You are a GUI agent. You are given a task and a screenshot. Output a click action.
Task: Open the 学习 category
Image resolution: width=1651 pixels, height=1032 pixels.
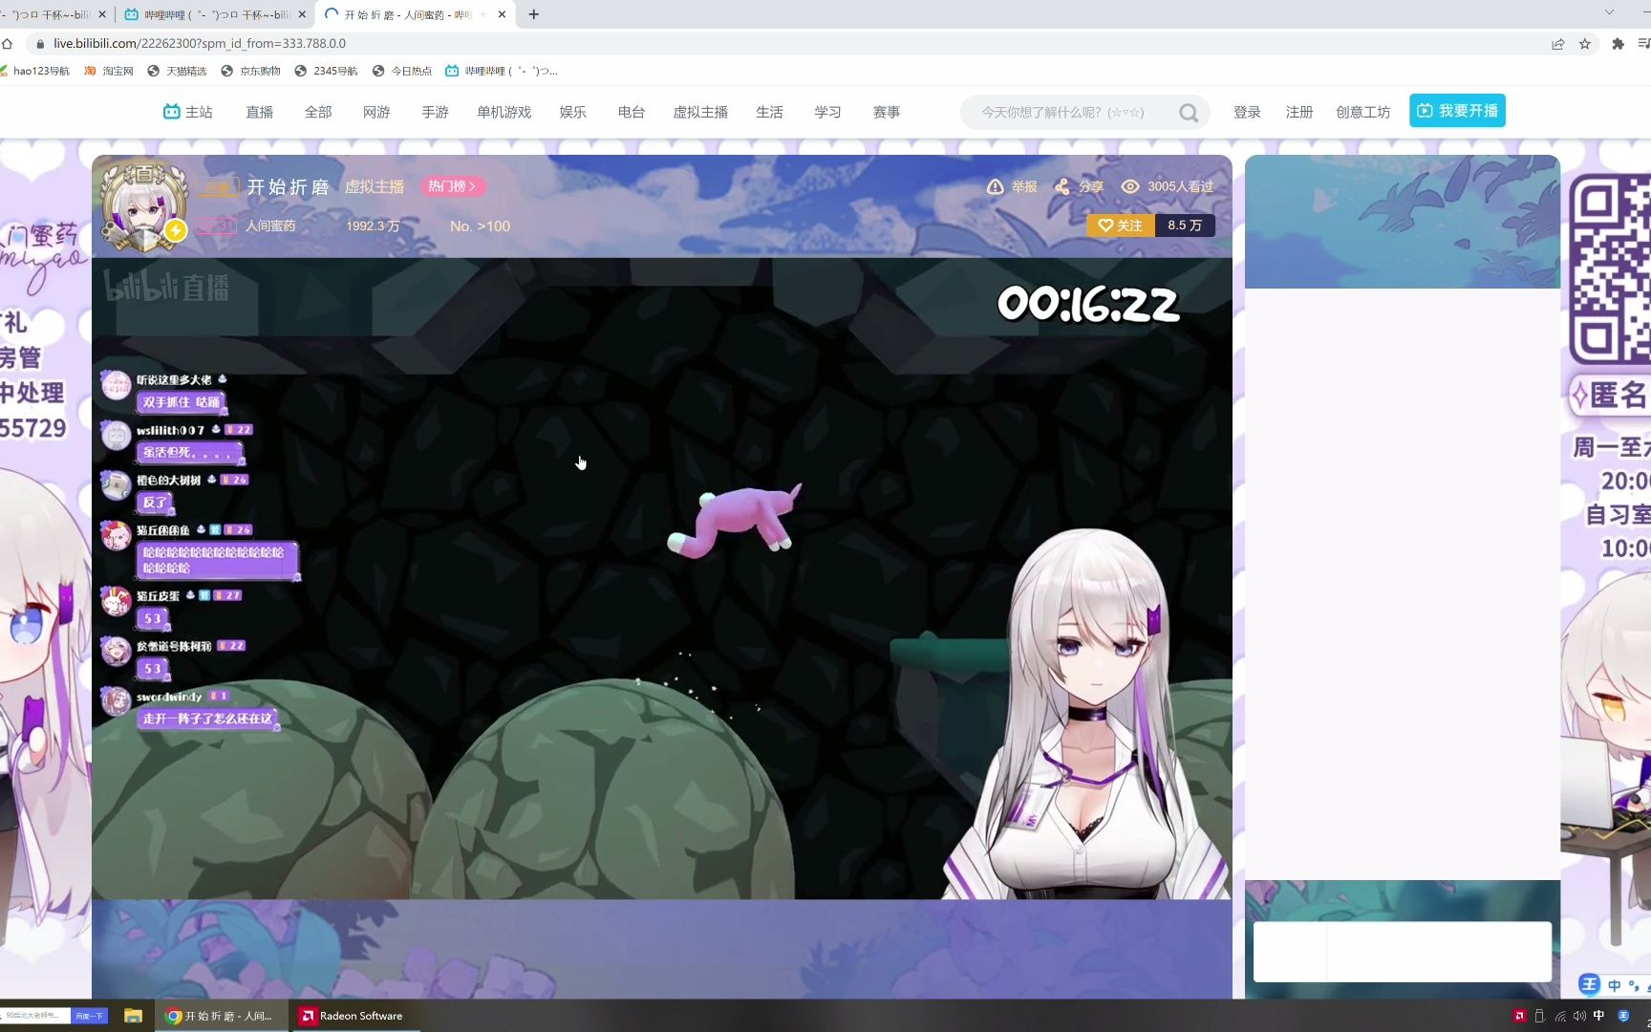[827, 112]
